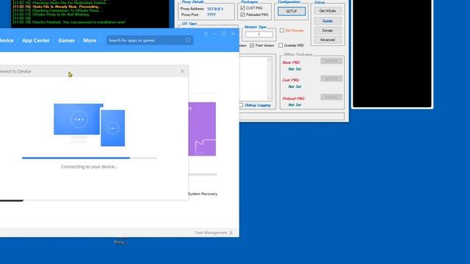This screenshot has width=470, height=264.
Task: Click the SETUP button in Configuration
Action: pyautogui.click(x=292, y=12)
